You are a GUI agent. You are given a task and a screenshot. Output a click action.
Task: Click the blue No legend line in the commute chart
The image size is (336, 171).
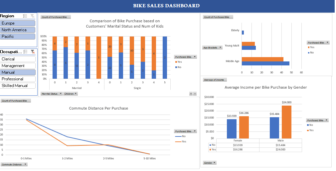coord(178,136)
